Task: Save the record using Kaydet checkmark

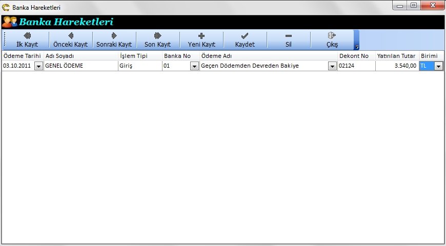Action: [245, 39]
